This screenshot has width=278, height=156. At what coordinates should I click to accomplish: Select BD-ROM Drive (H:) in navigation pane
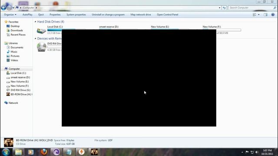click(x=21, y=94)
